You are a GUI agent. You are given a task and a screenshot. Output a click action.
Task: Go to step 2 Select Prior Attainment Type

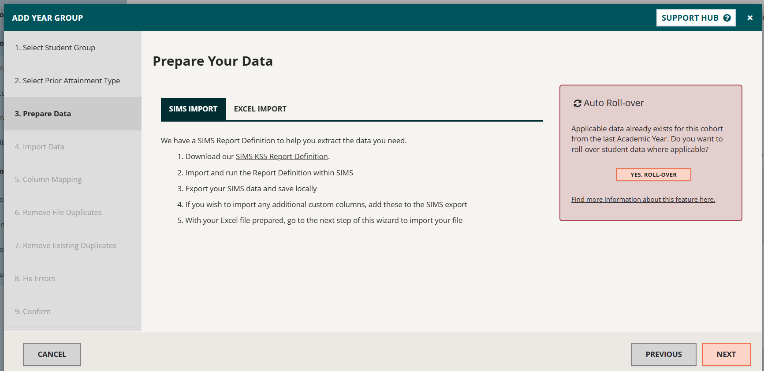click(x=73, y=81)
